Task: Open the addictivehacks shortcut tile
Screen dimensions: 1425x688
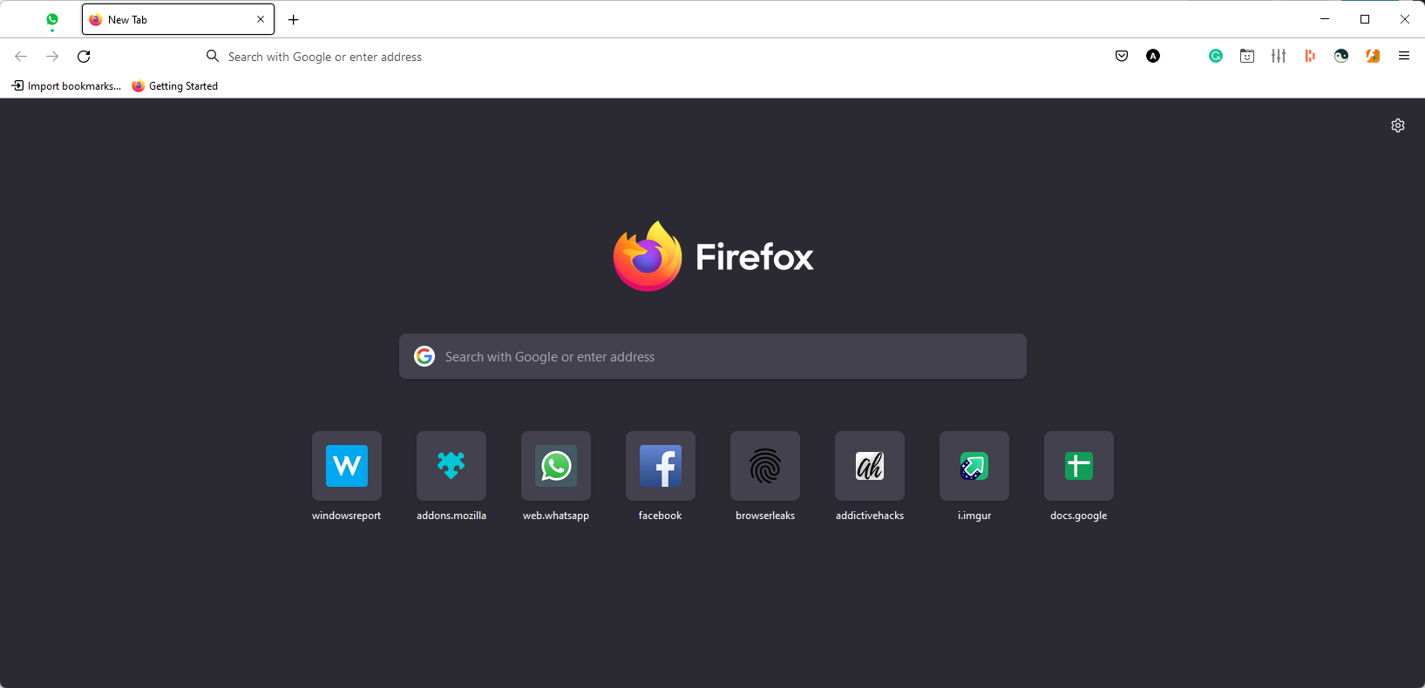Action: tap(870, 466)
